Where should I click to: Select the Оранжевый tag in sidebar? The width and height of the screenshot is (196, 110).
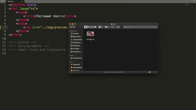(76, 68)
